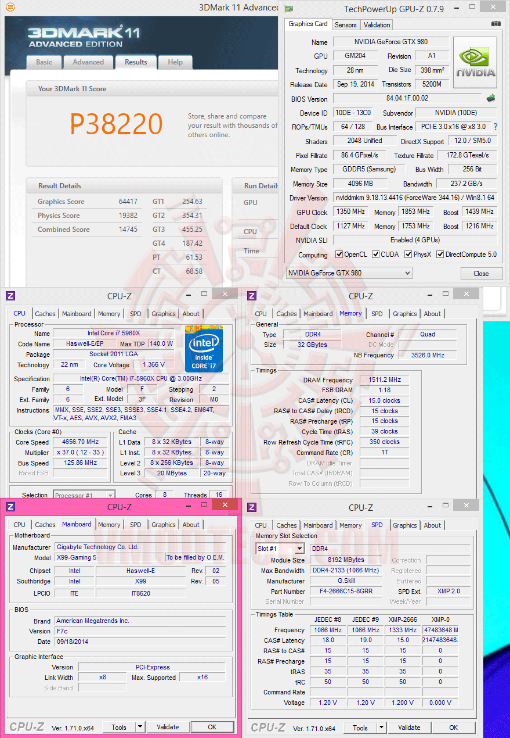Open the Processor #1 selection dropdown

click(x=84, y=495)
